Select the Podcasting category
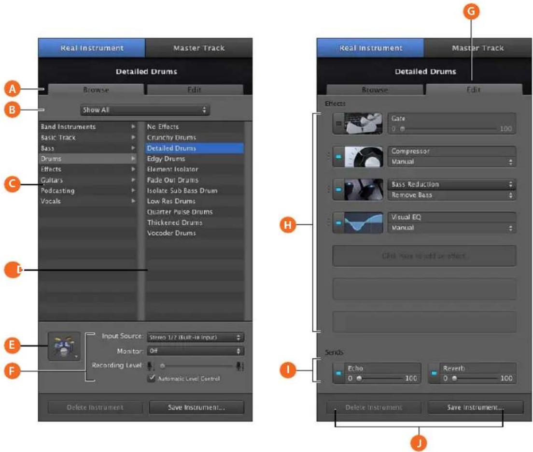 [x=88, y=191]
